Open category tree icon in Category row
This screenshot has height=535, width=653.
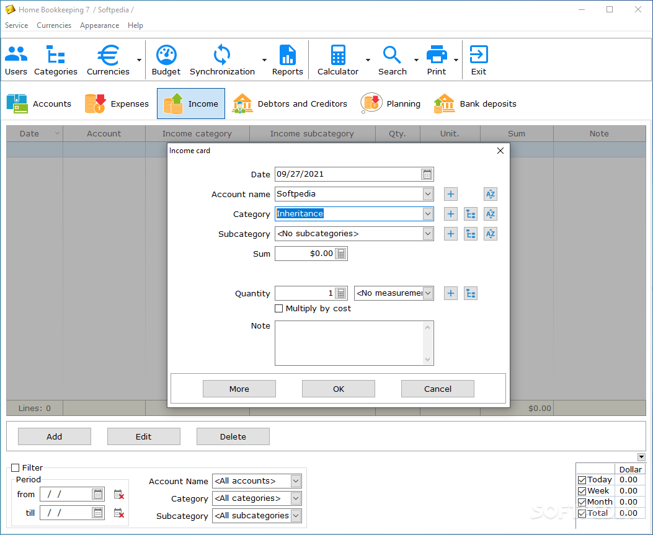[x=471, y=214]
